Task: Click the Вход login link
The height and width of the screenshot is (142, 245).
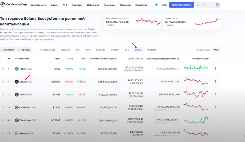Action: coord(164,5)
